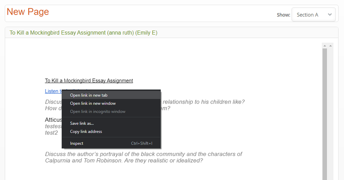The height and width of the screenshot is (180, 344).
Task: Click the 'Show:' label
Action: (283, 15)
